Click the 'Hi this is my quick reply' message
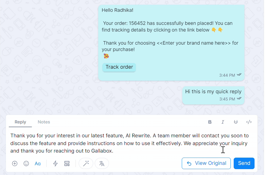 213,92
